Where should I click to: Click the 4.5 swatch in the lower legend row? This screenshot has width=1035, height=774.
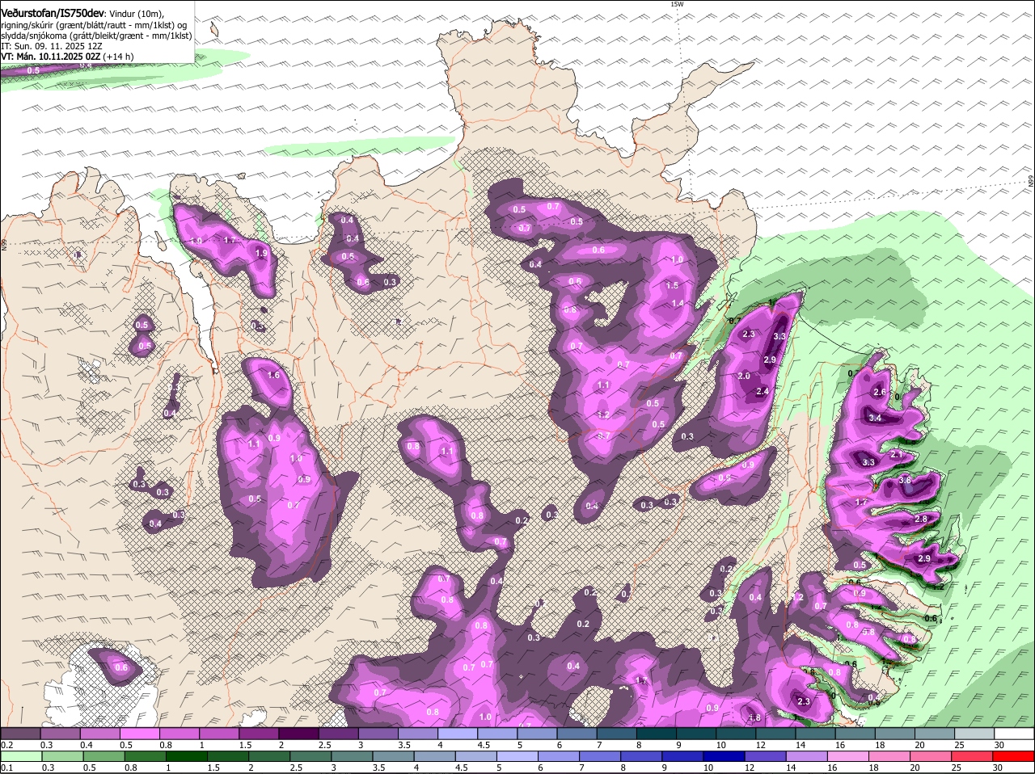pyautogui.click(x=478, y=756)
